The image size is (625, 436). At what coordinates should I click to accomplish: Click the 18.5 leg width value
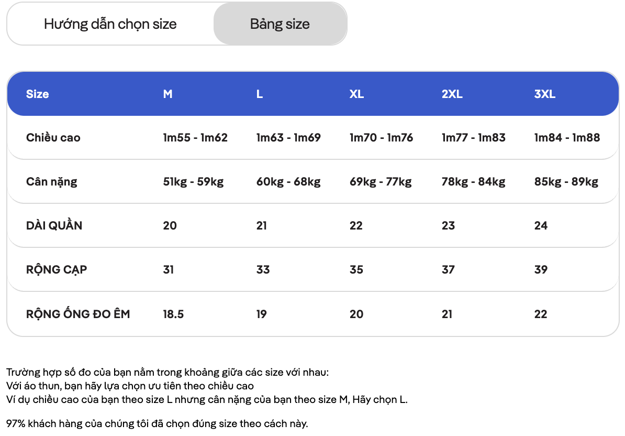[173, 314]
